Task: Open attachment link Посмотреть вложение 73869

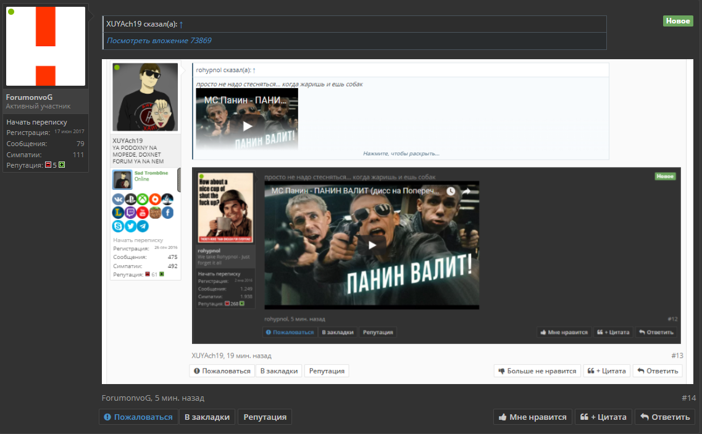Action: click(159, 41)
